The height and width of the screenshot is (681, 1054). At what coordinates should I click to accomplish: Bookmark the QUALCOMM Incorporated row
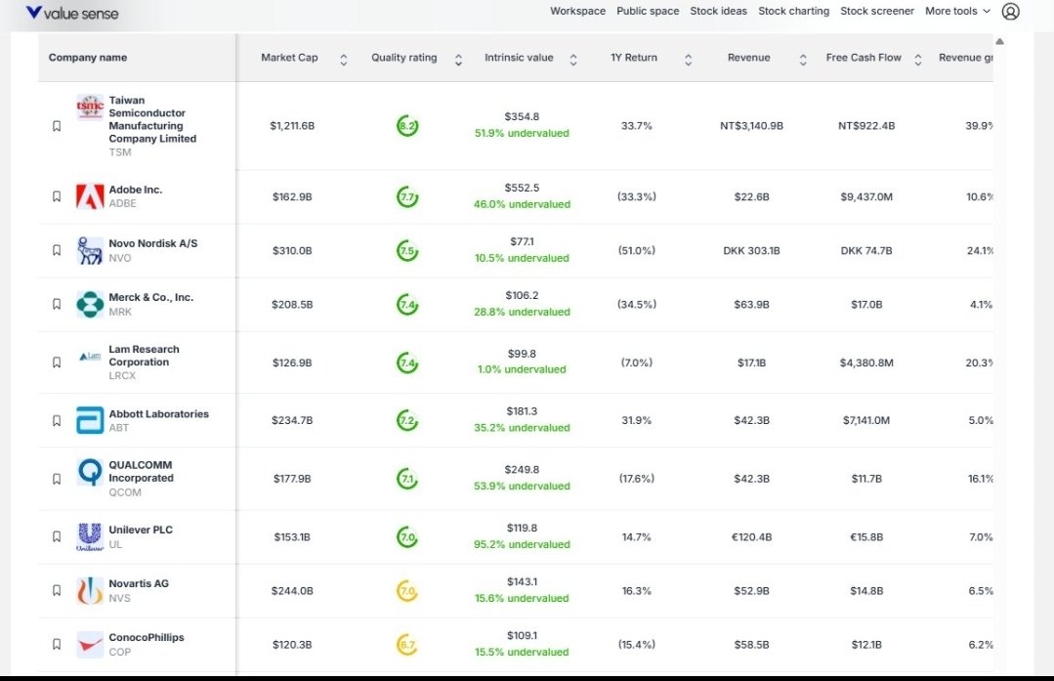click(x=57, y=479)
